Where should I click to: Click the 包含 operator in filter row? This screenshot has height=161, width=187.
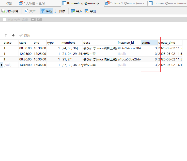(x=17, y=20)
